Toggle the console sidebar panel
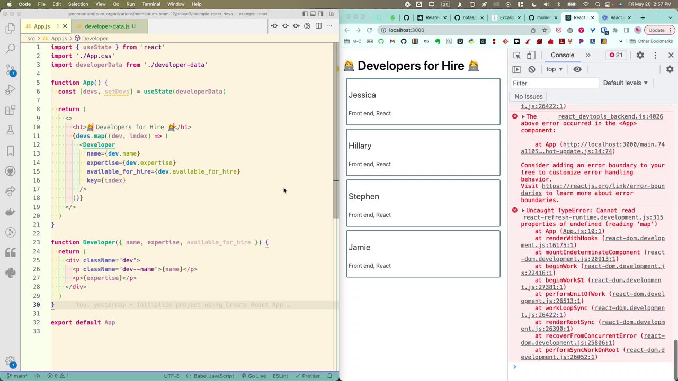Screen dimensions: 678x381 point(516,69)
